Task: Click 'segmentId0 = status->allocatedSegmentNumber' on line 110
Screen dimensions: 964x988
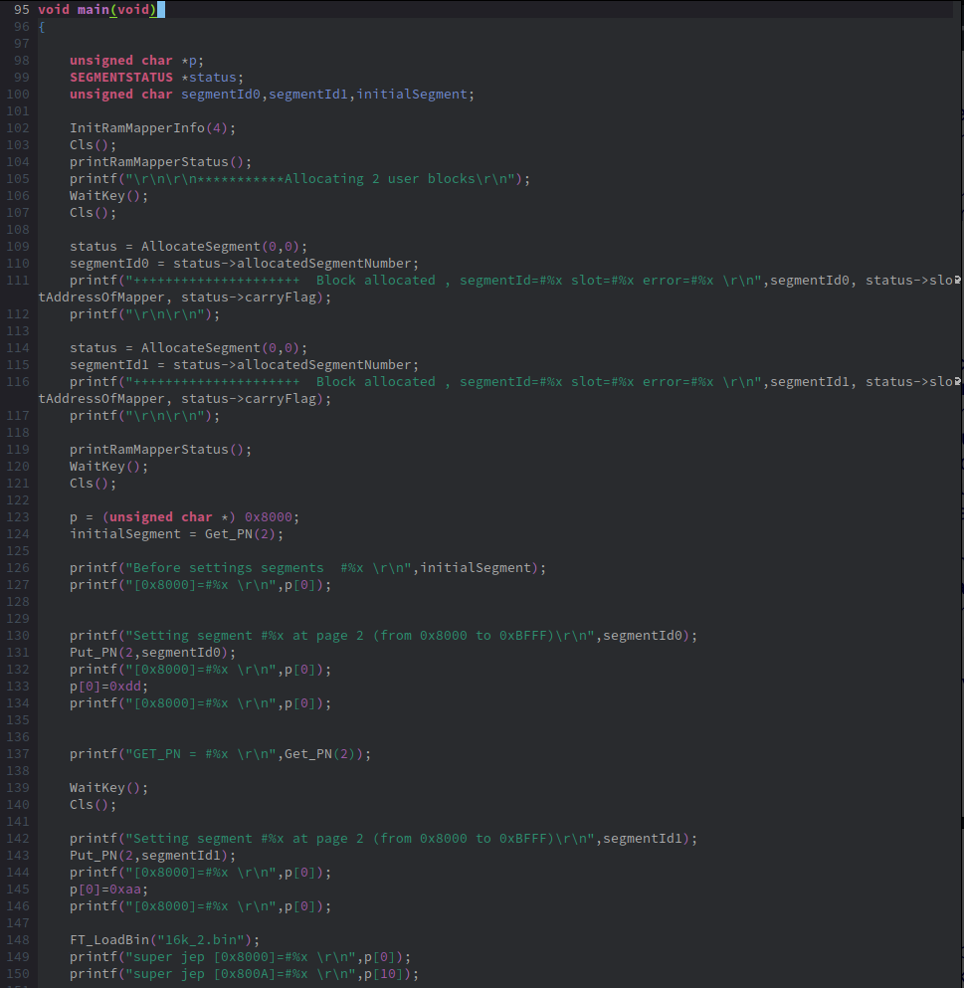Action: [x=240, y=264]
